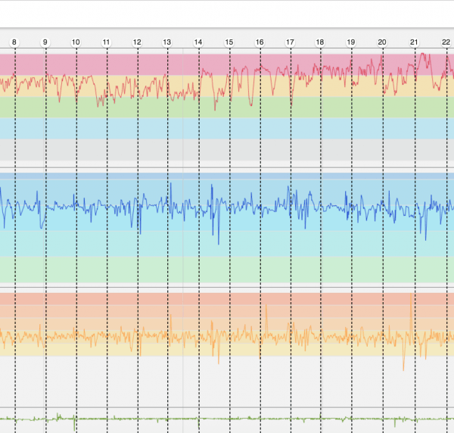Click lap marker 12 at top
Screen dimensions: 454x433
click(x=136, y=42)
